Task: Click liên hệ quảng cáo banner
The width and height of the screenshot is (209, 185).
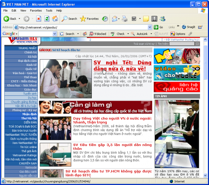Action: 177,87
